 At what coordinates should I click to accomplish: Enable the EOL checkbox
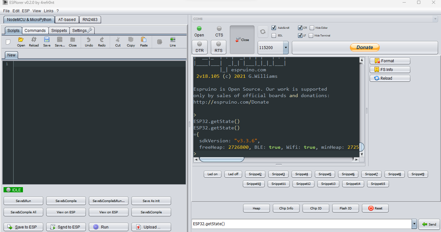click(274, 35)
